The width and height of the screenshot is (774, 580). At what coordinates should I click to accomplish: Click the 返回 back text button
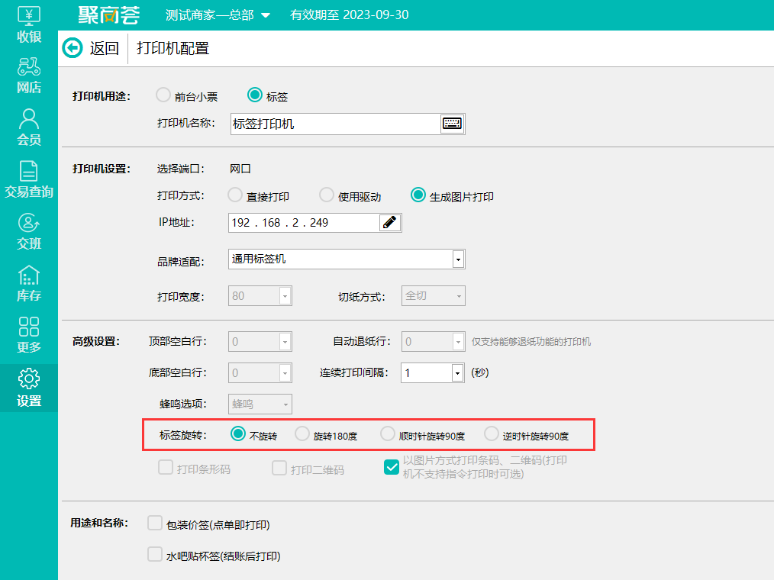tap(105, 48)
